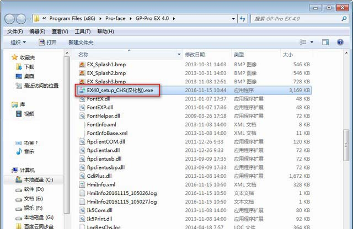
Task: Select Ik5Com.dll file name
Action: [x=100, y=210]
